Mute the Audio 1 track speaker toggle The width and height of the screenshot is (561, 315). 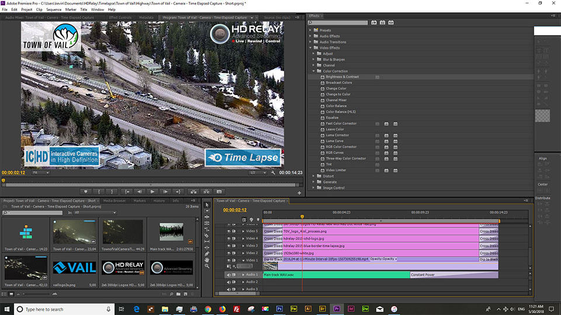(228, 275)
